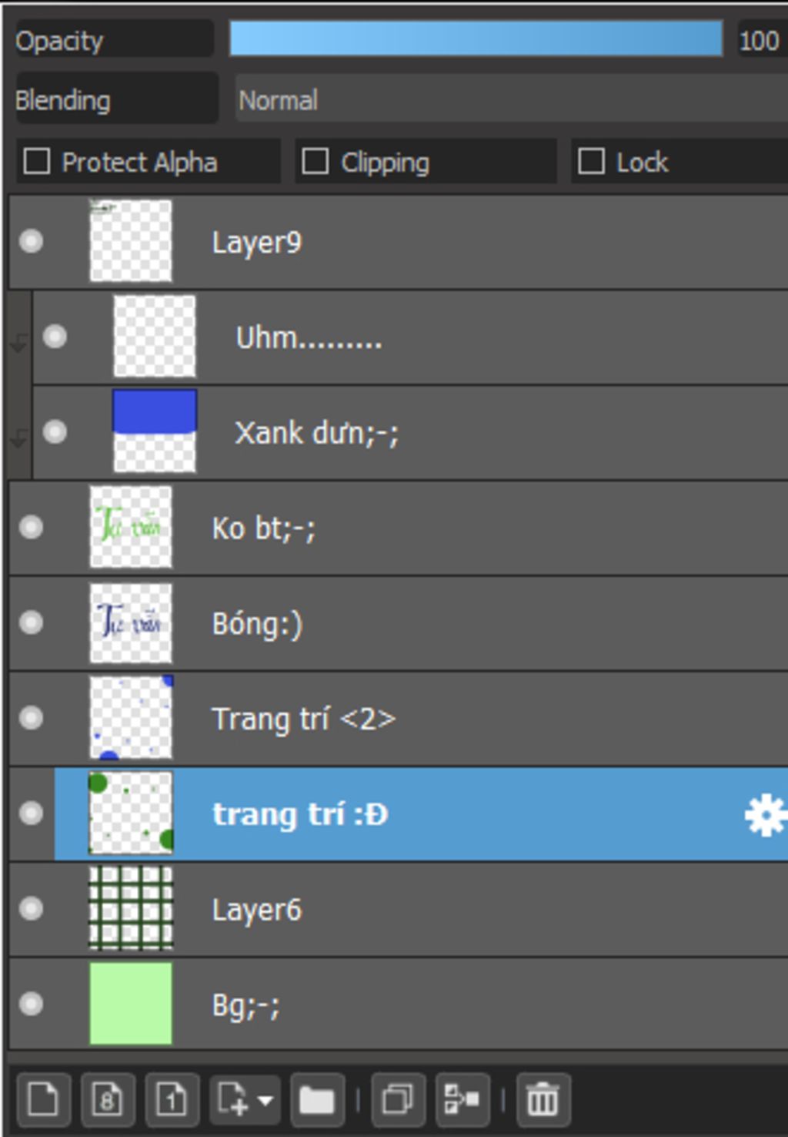Toggle visibility of Bg;-; layer

pyautogui.click(x=32, y=1003)
